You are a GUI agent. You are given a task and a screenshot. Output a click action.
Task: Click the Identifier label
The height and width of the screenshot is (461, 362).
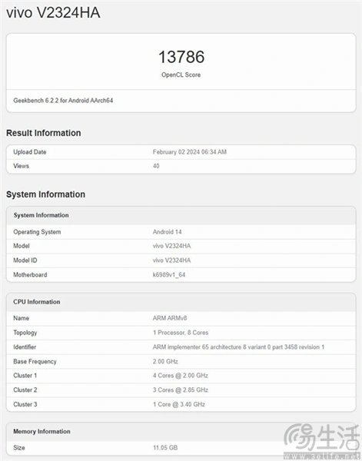[x=25, y=347]
